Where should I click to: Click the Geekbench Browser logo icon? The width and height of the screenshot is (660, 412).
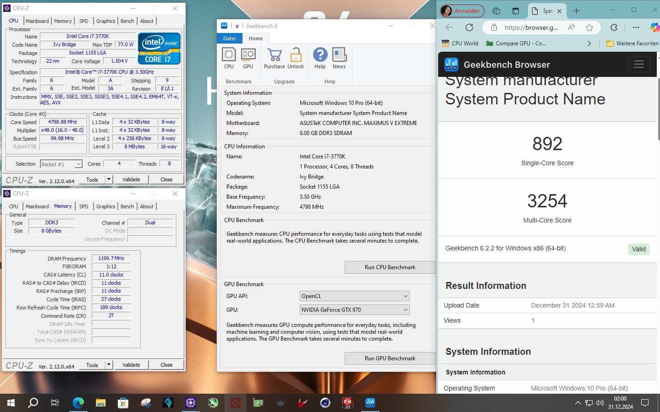click(451, 65)
